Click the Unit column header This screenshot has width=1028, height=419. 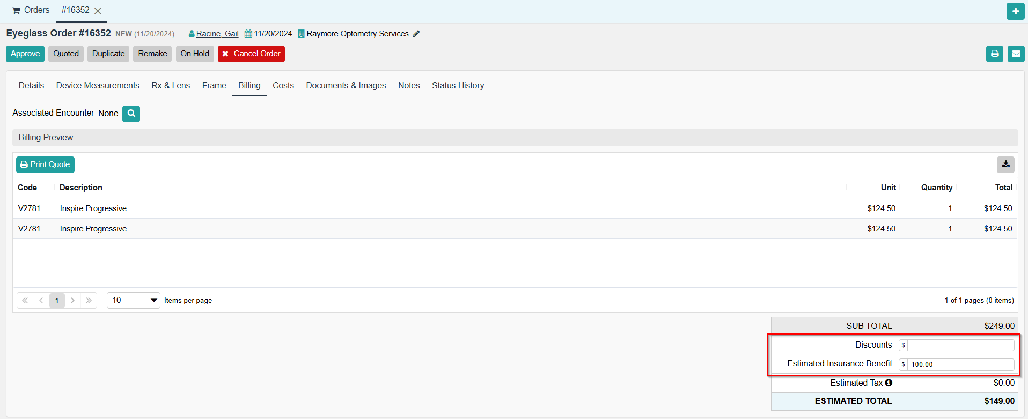[888, 188]
